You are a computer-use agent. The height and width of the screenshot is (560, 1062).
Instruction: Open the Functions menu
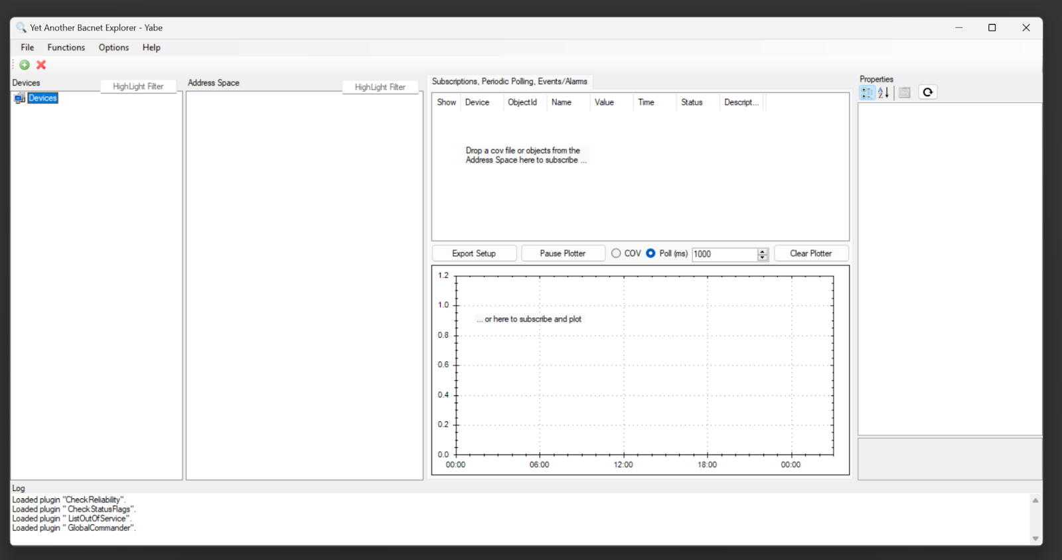[66, 48]
